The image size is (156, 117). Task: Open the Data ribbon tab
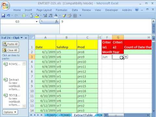[x=75, y=10]
